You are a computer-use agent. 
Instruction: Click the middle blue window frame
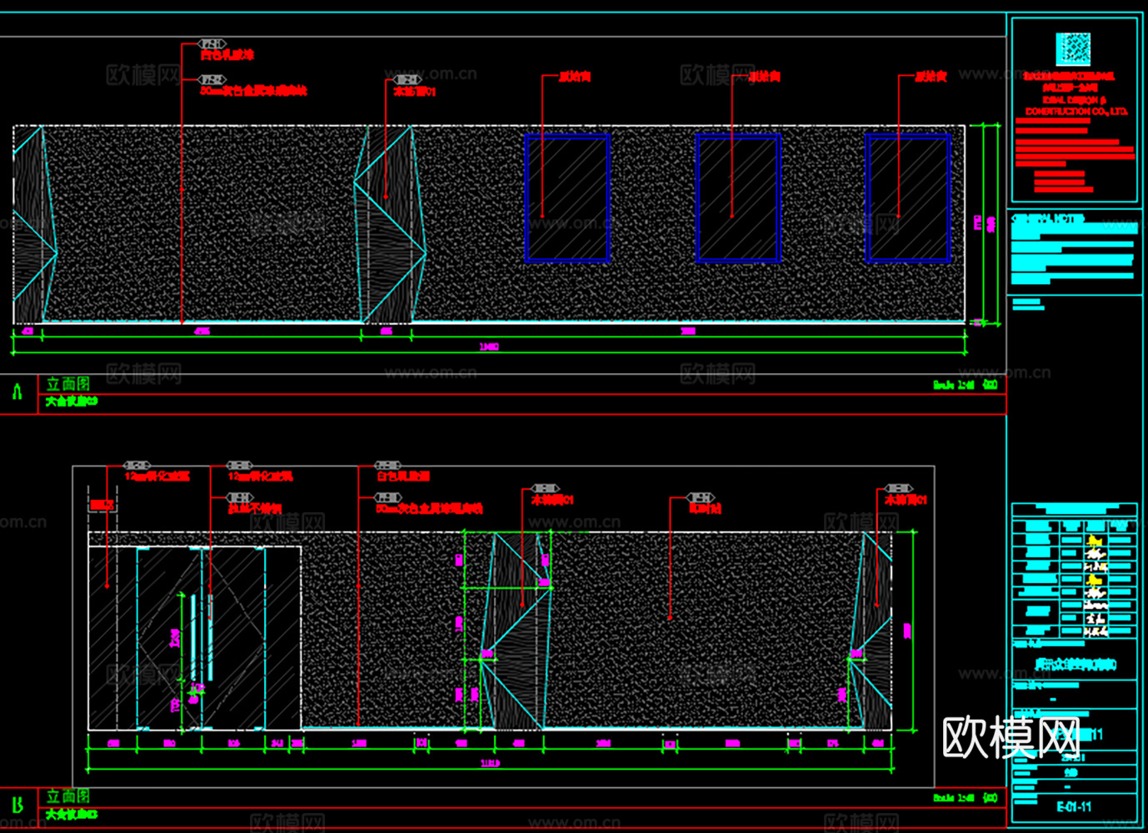click(x=738, y=198)
